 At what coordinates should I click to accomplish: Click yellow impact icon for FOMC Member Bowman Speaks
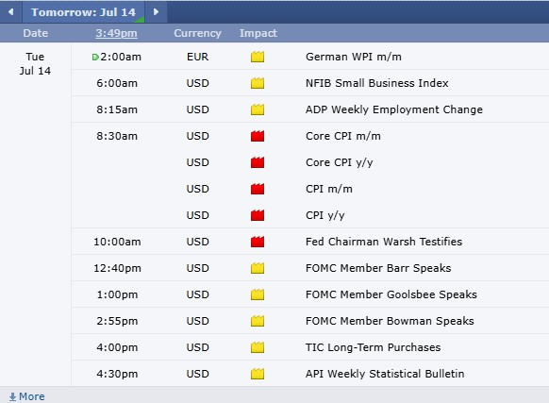[258, 321]
